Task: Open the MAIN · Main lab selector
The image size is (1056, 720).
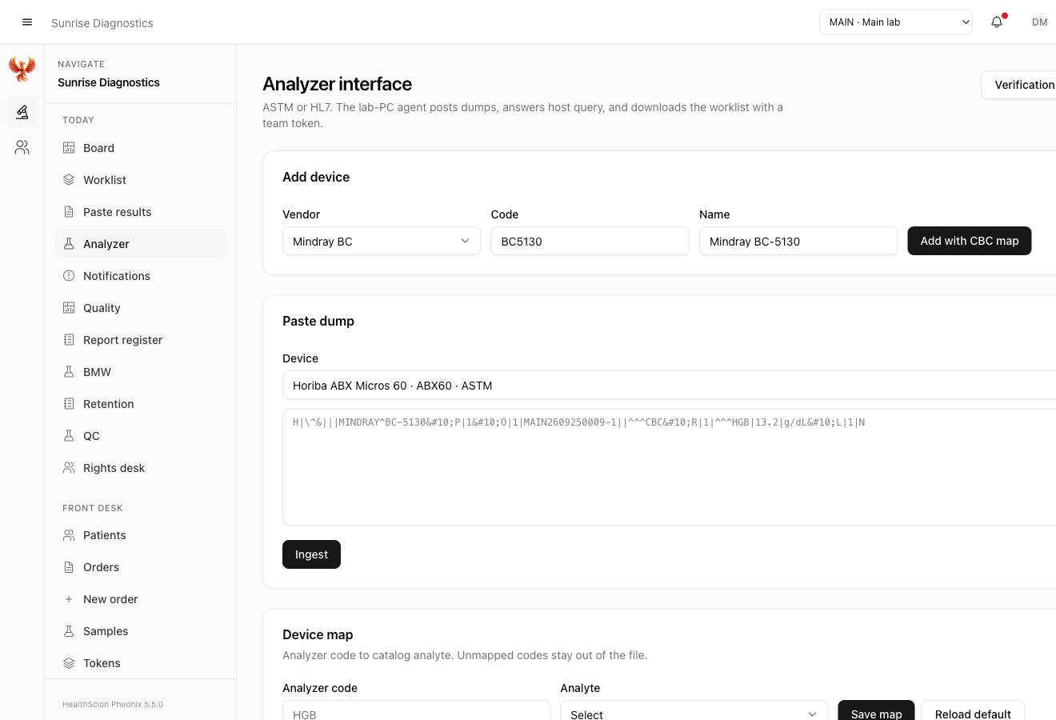Action: [896, 22]
